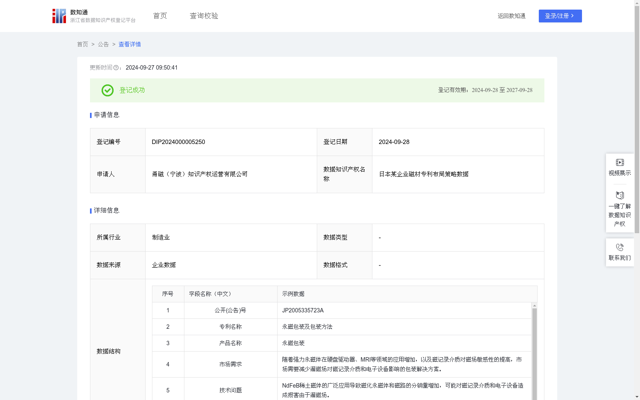The image size is (640, 400).
Task: Click the 字段名称（中文） column header
Action: [x=210, y=294]
